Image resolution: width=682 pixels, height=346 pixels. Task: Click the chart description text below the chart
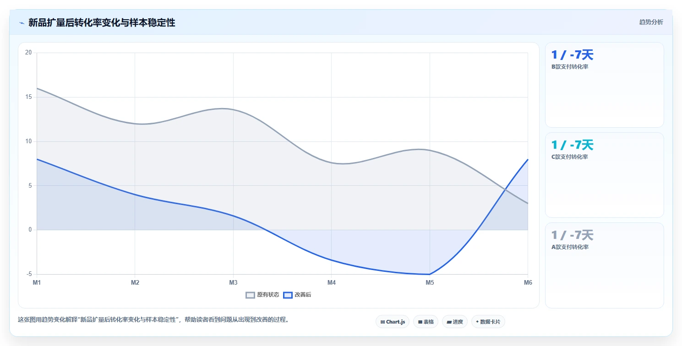(153, 319)
